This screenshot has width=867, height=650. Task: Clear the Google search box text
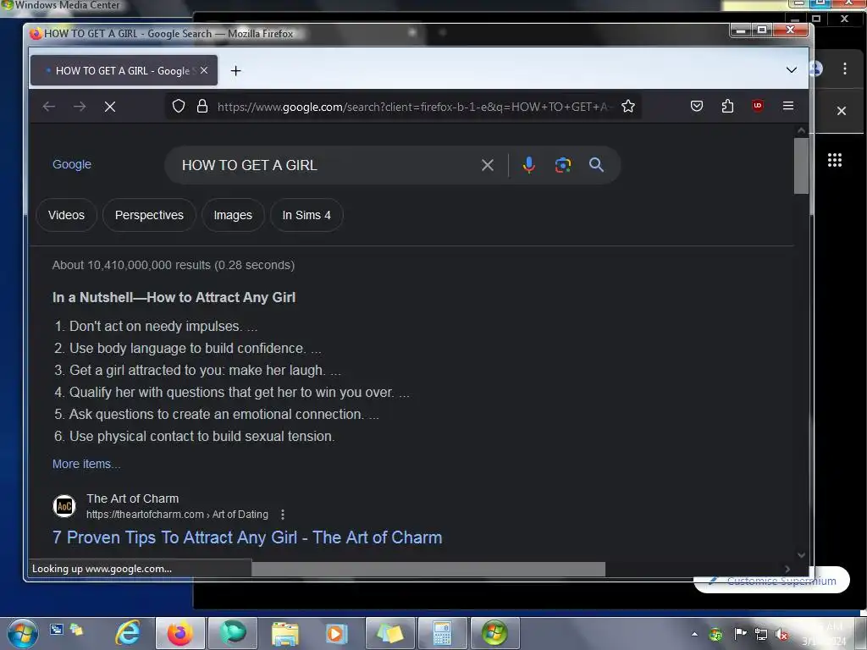coord(487,165)
